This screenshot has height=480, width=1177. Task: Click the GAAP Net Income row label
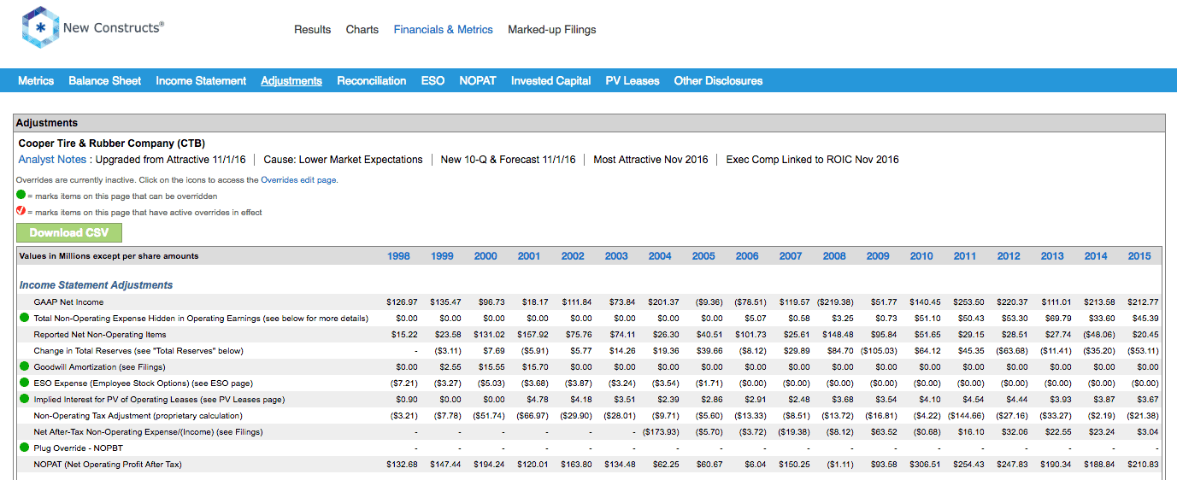[x=68, y=302]
